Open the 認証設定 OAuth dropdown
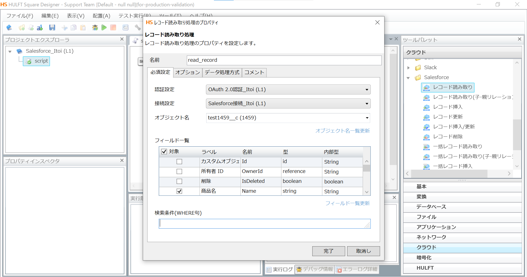 (288, 89)
